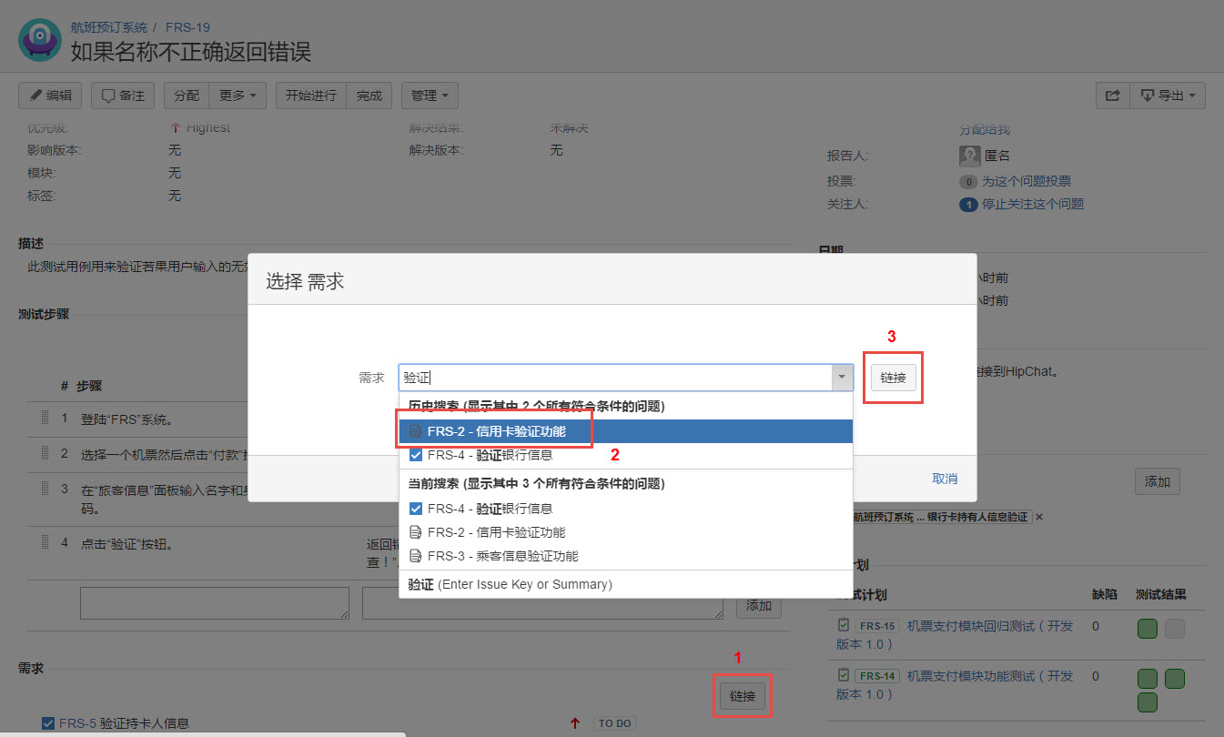Click the issue title 如果名称不正确返回错误
This screenshot has width=1224, height=737.
[191, 51]
